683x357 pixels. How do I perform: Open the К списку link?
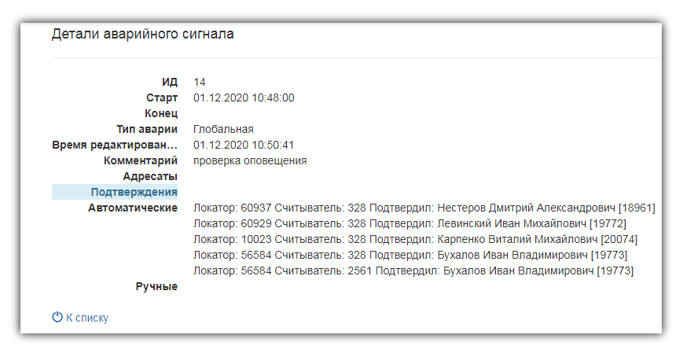tap(86, 318)
